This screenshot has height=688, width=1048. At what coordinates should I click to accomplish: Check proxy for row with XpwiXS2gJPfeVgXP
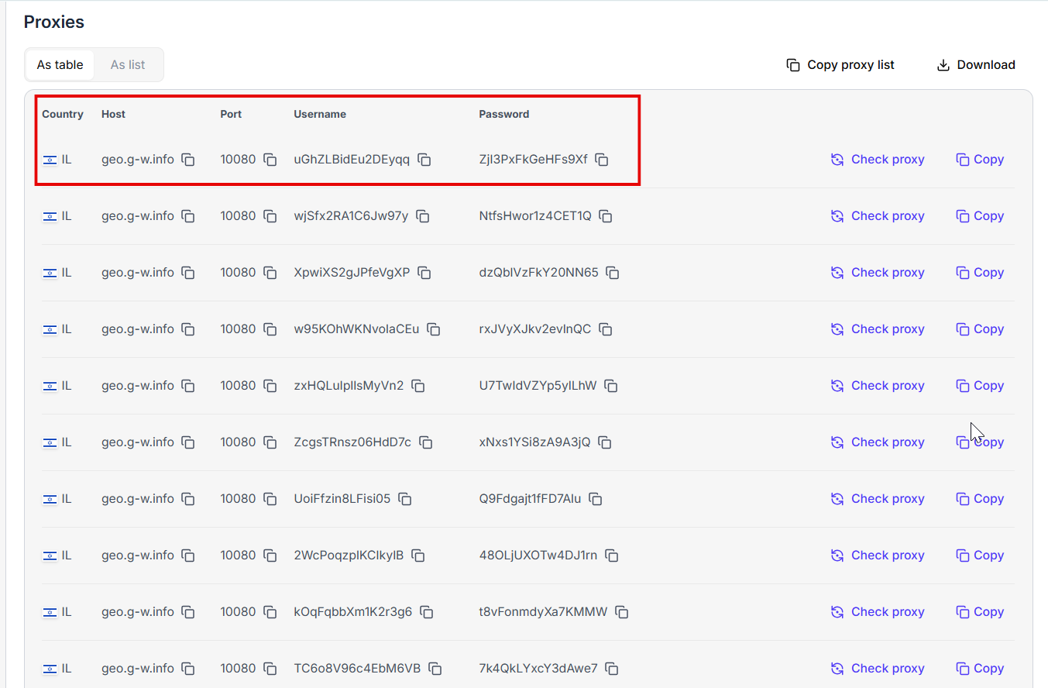pyautogui.click(x=878, y=273)
